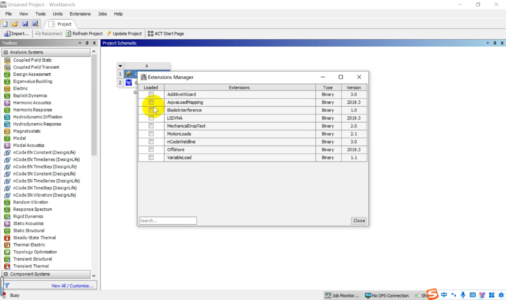This screenshot has height=300, width=506.
Task: Click Close in Extensions Manager
Action: tap(359, 220)
